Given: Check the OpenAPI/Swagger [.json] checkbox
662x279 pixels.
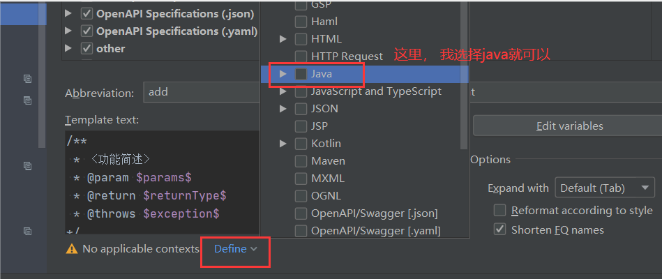Looking at the screenshot, I should (x=301, y=213).
